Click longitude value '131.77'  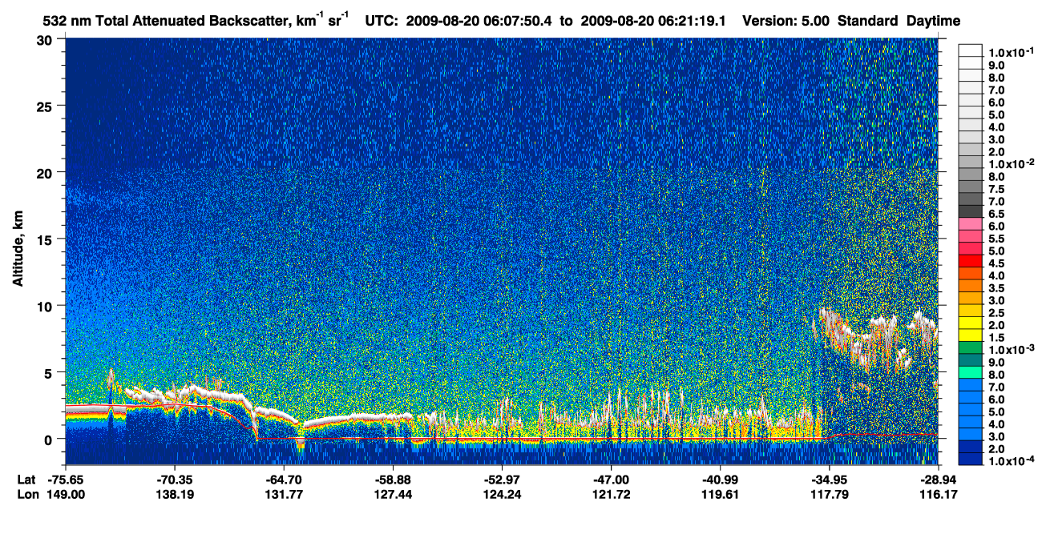[x=284, y=494]
